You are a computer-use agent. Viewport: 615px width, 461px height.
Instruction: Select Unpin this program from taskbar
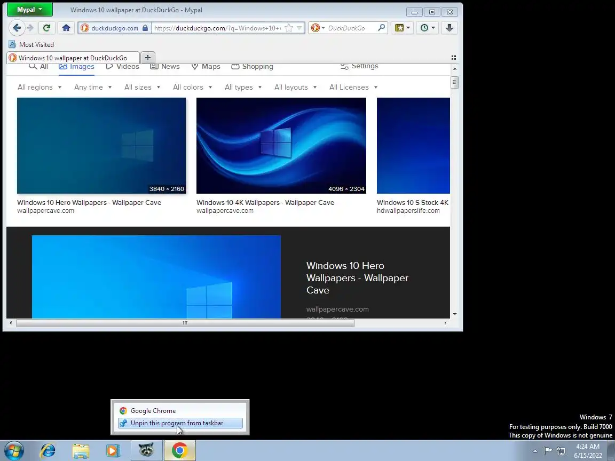[180, 423]
